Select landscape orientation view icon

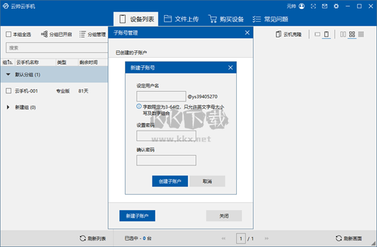point(317,34)
